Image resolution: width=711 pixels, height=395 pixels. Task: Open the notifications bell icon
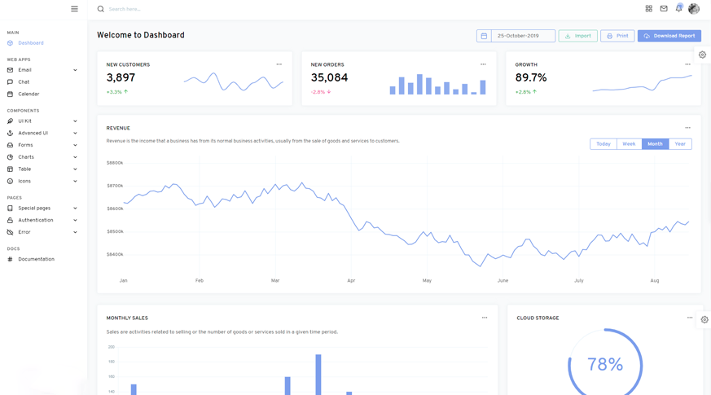(678, 9)
